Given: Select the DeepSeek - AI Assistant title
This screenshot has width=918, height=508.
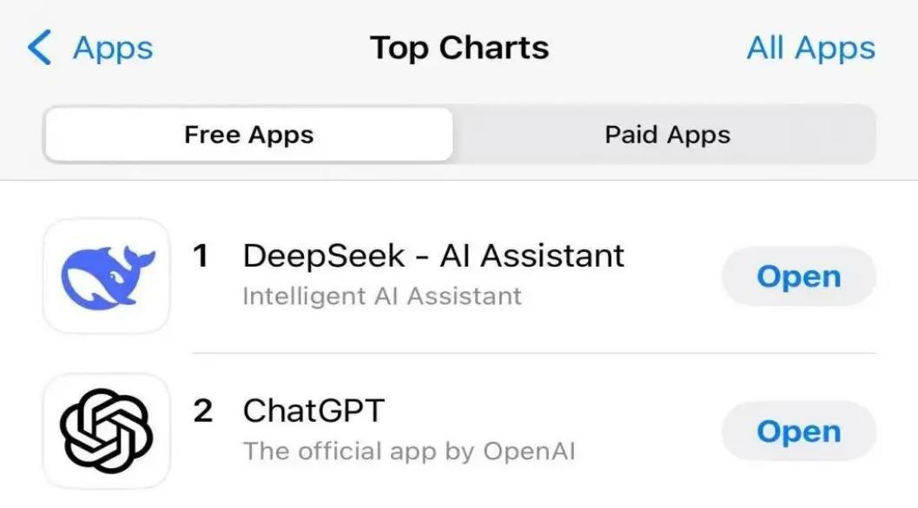Looking at the screenshot, I should [433, 256].
